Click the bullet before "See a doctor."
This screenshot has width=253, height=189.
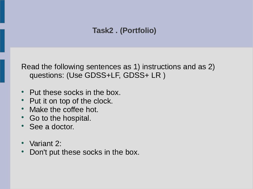coord(23,126)
